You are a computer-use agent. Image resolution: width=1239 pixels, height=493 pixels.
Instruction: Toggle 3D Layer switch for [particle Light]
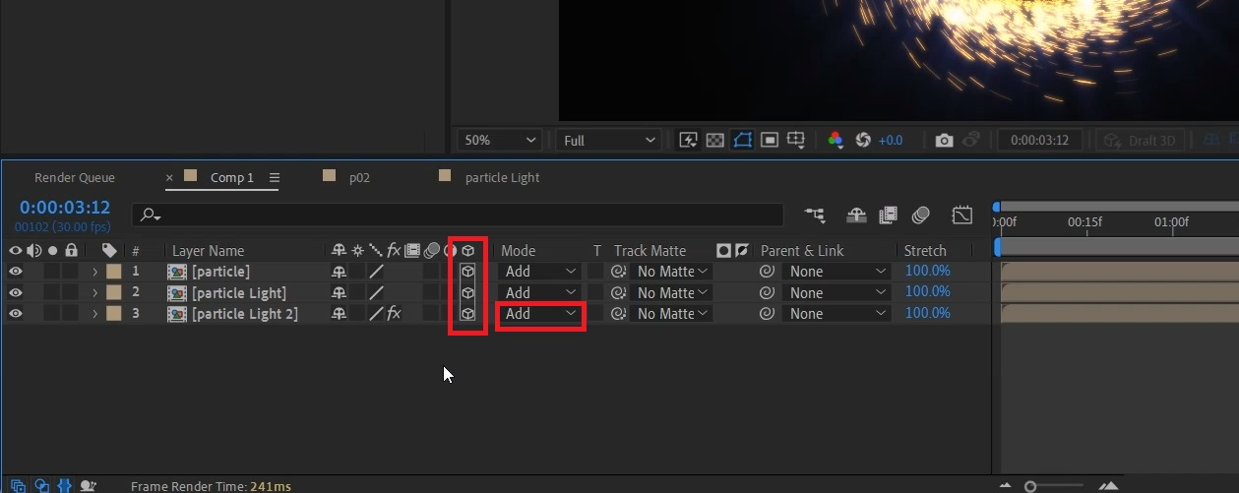tap(468, 292)
